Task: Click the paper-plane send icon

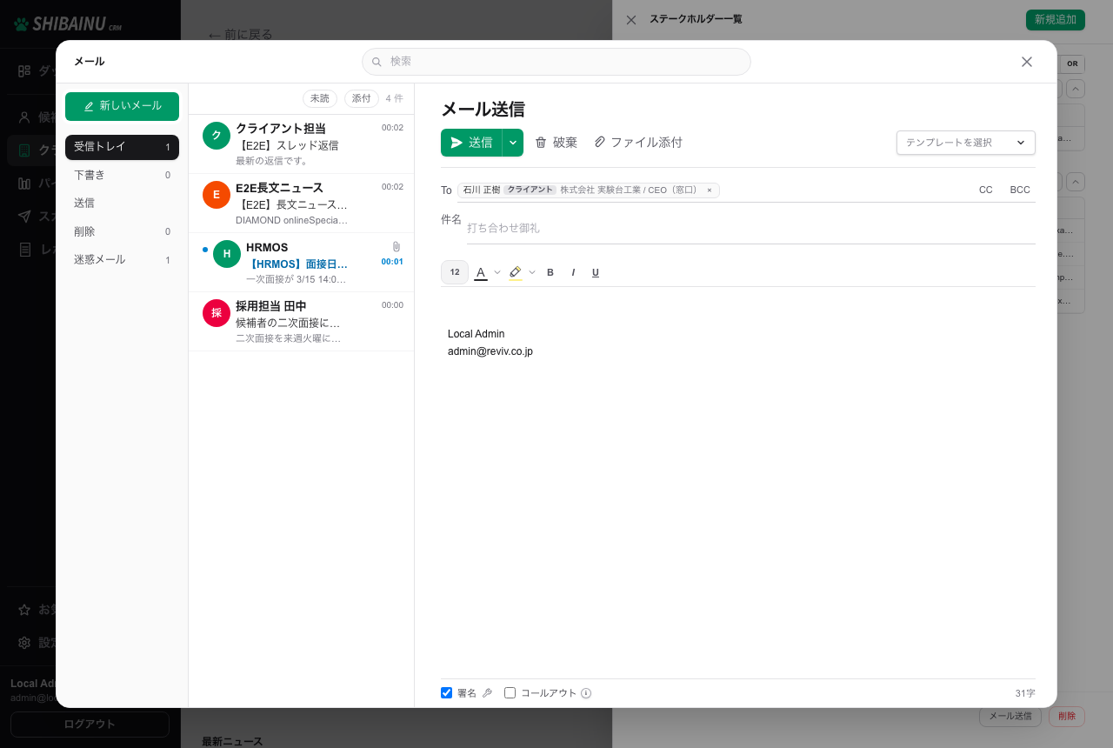Action: pos(457,143)
